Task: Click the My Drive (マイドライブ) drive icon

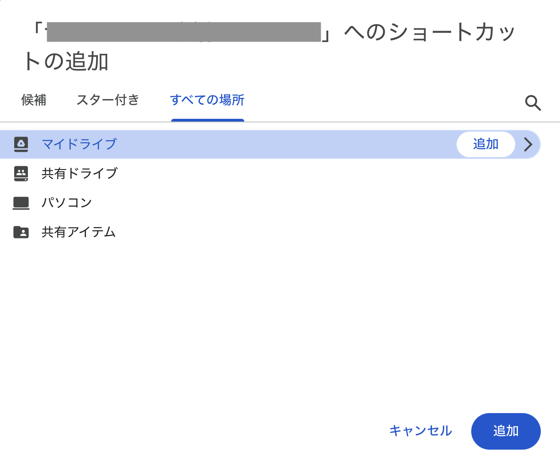Action: coord(21,144)
